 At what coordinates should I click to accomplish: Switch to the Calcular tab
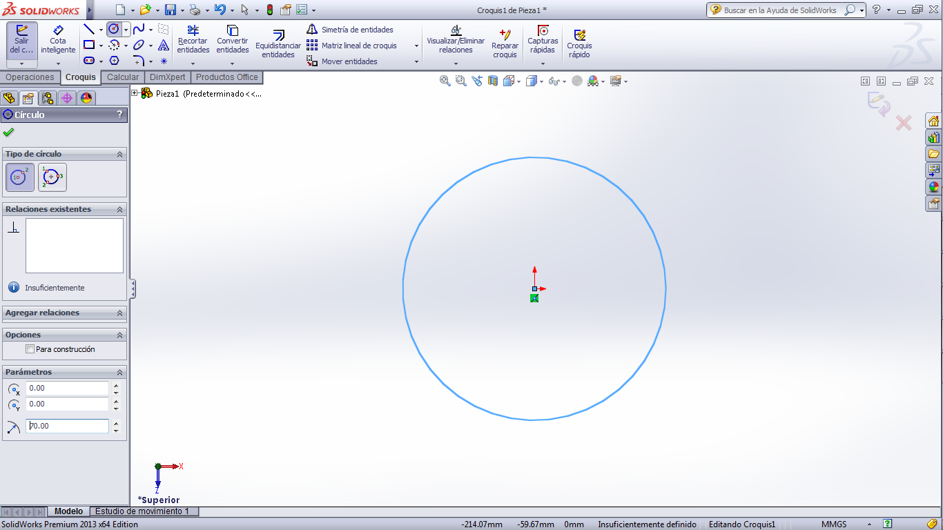(123, 77)
